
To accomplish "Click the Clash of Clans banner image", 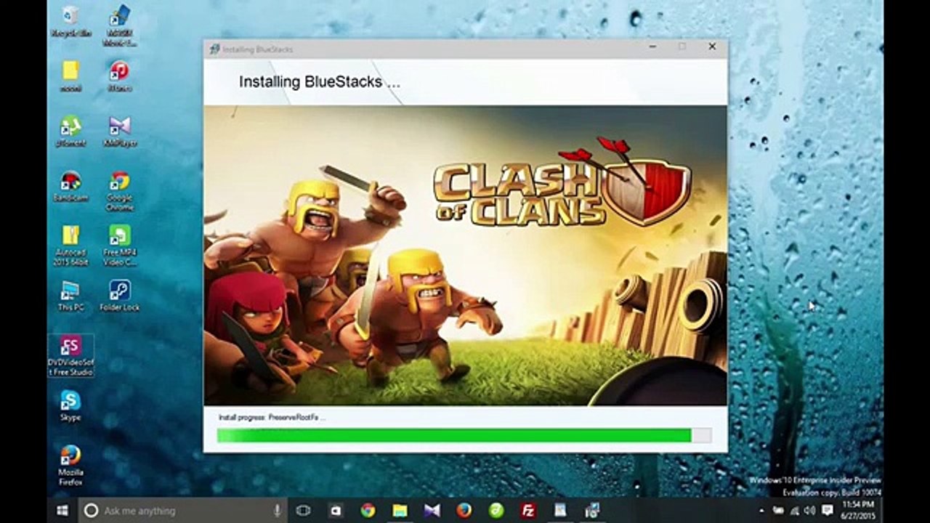I will point(465,256).
